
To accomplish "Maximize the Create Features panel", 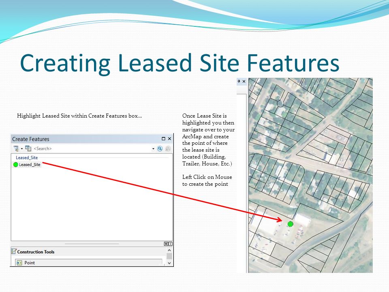I will click(163, 139).
